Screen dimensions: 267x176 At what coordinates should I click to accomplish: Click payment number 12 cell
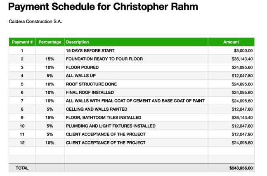pos(22,143)
